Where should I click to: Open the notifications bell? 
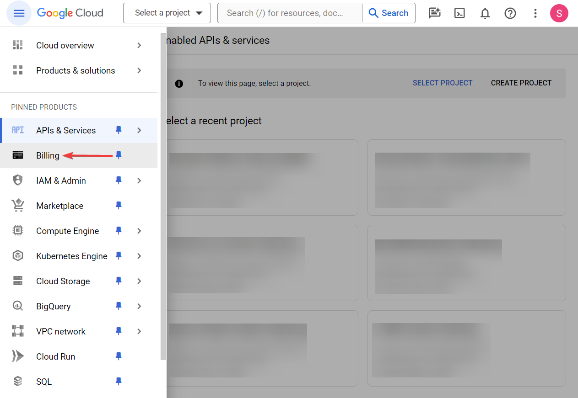[x=485, y=13]
